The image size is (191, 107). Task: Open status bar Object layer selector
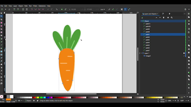pyautogui.click(x=28, y=101)
